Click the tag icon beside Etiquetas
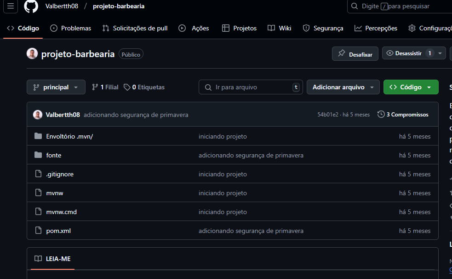 point(127,87)
